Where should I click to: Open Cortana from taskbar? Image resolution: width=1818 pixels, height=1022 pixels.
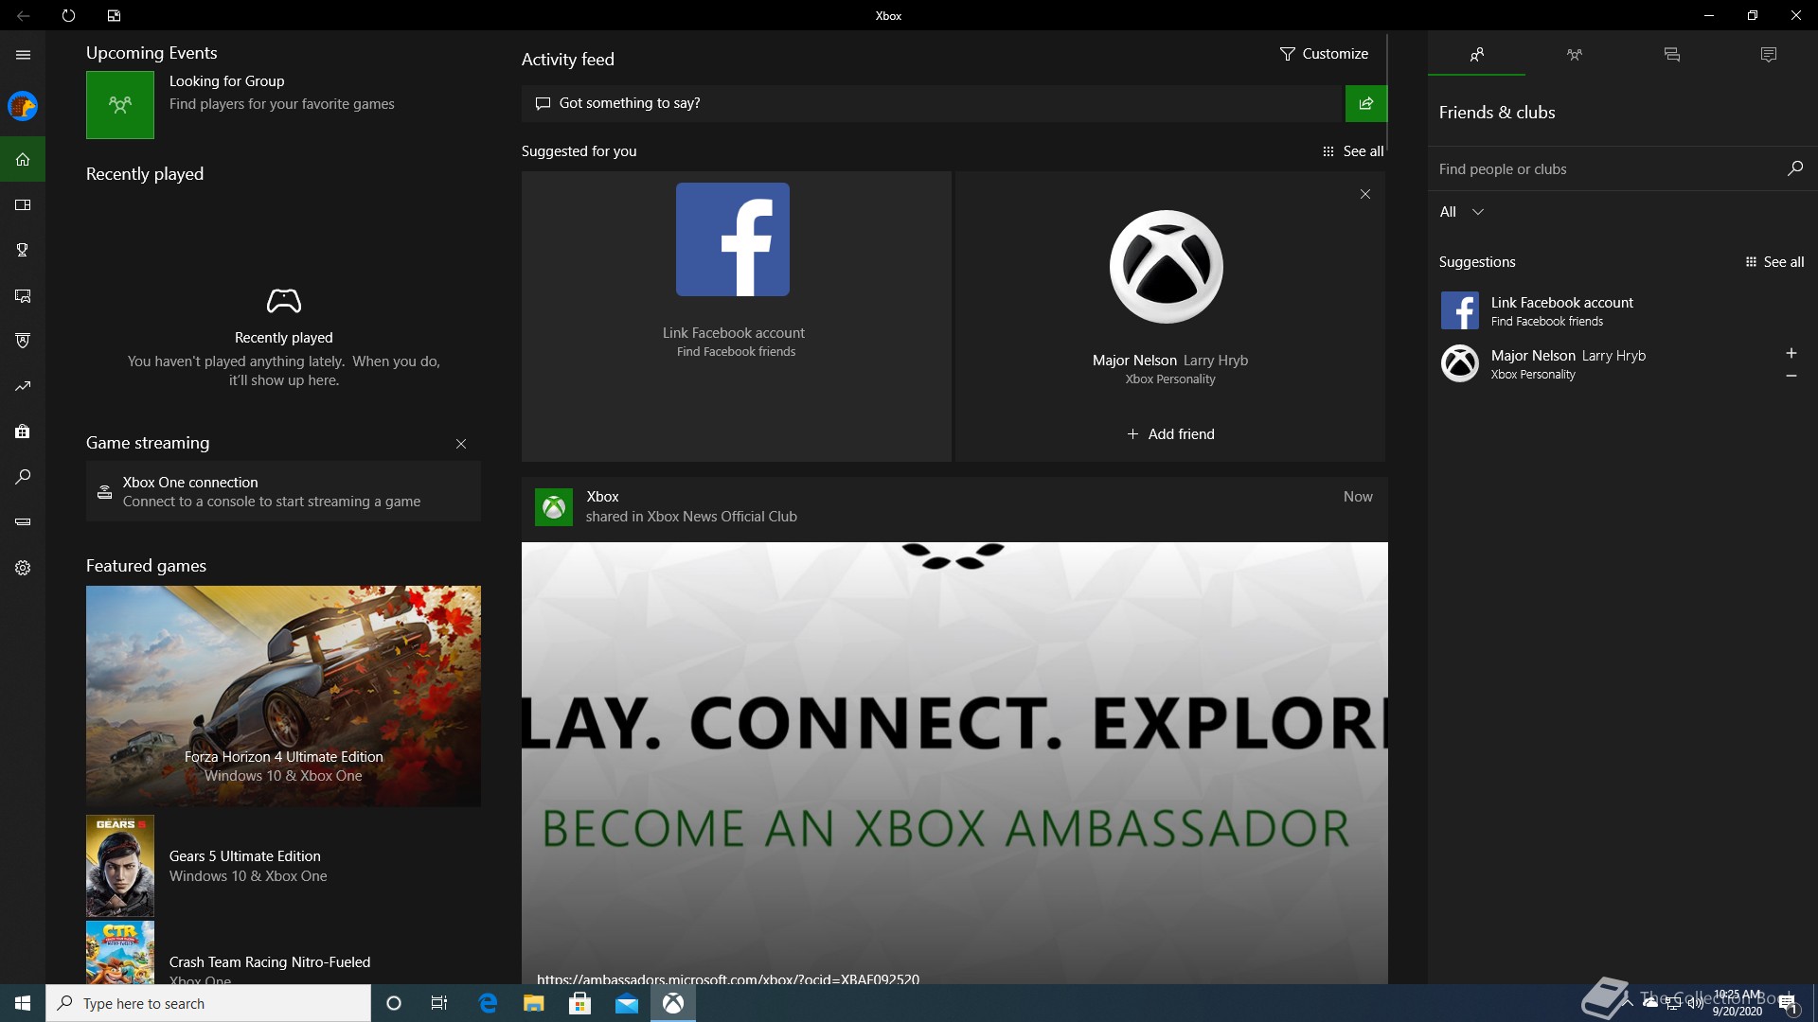click(x=394, y=1003)
